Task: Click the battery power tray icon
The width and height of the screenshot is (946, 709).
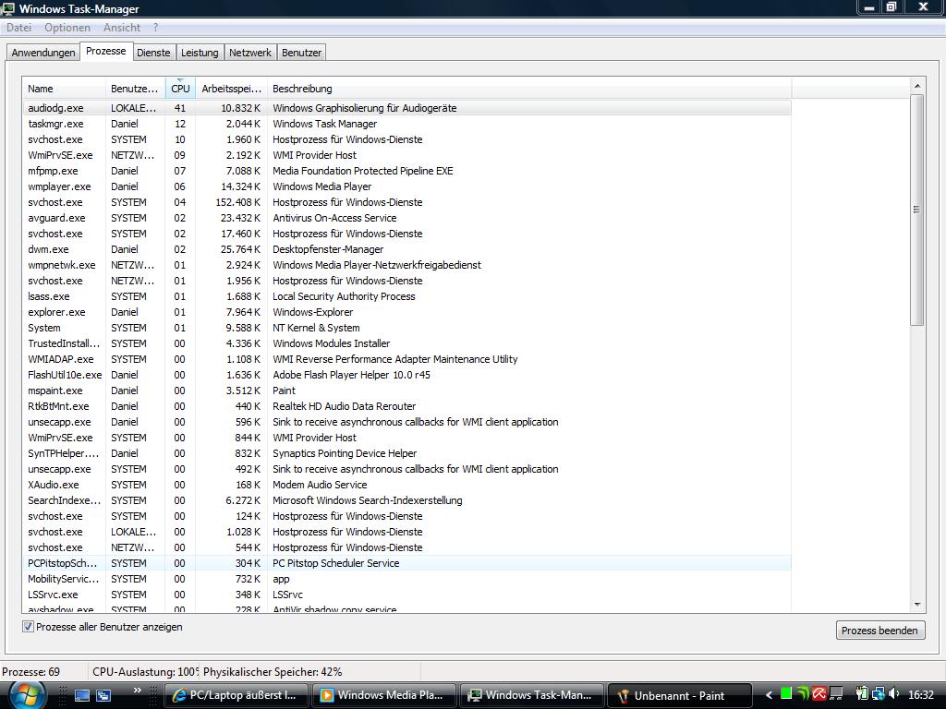Action: (862, 694)
